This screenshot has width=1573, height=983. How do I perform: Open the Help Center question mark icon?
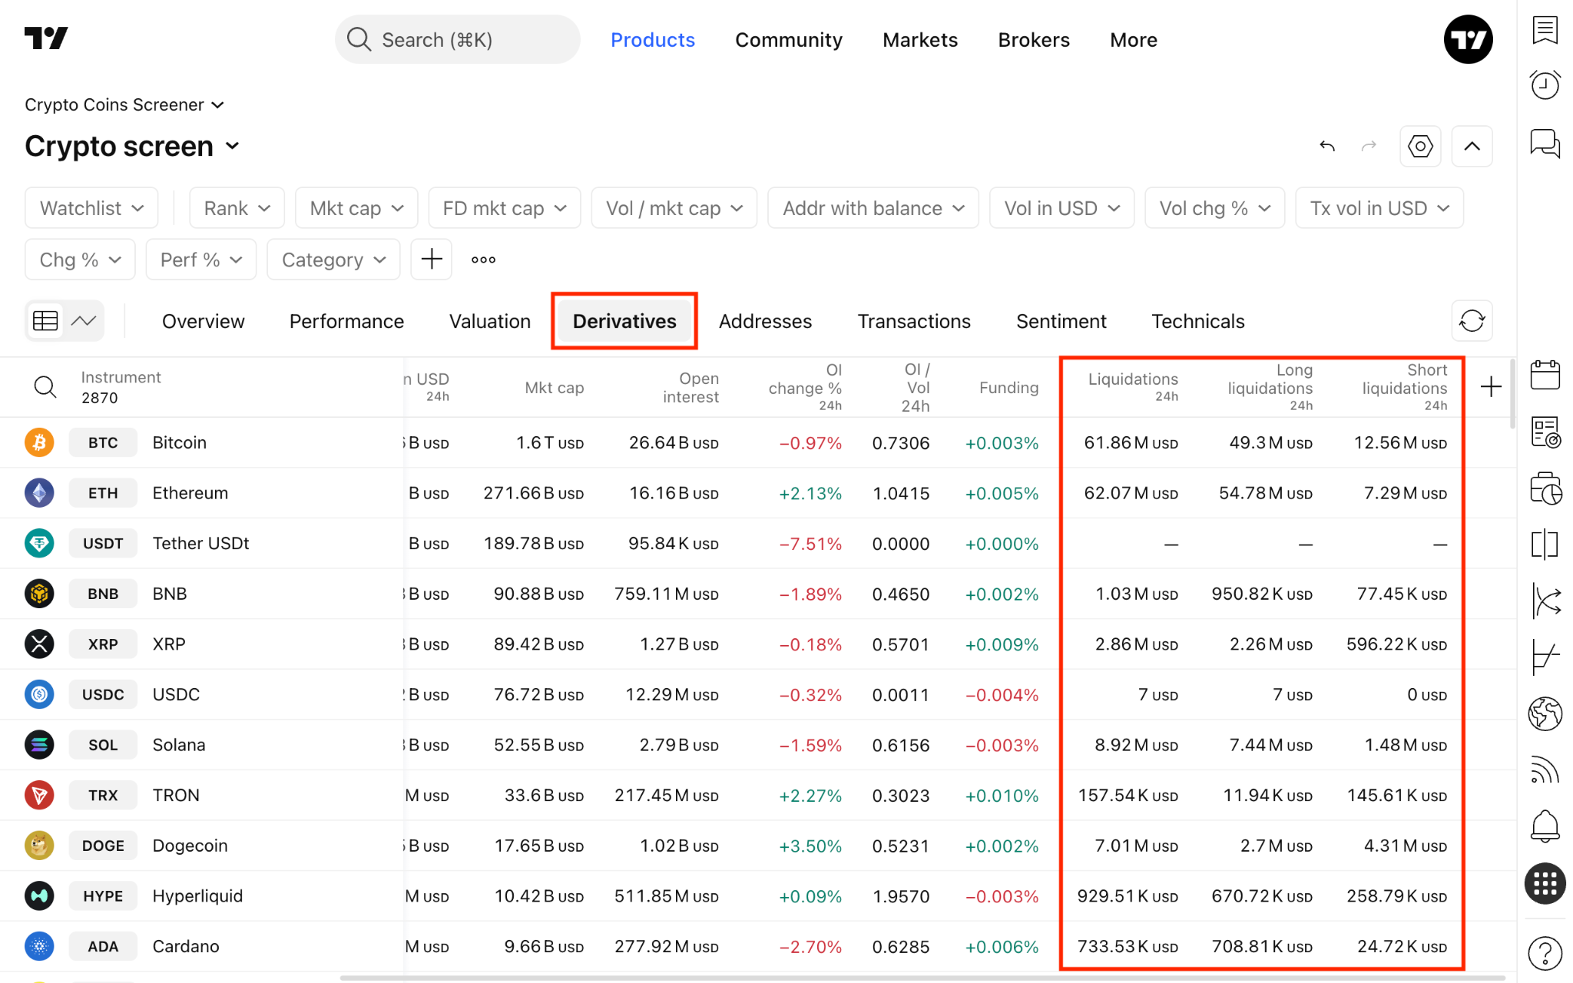[1545, 953]
